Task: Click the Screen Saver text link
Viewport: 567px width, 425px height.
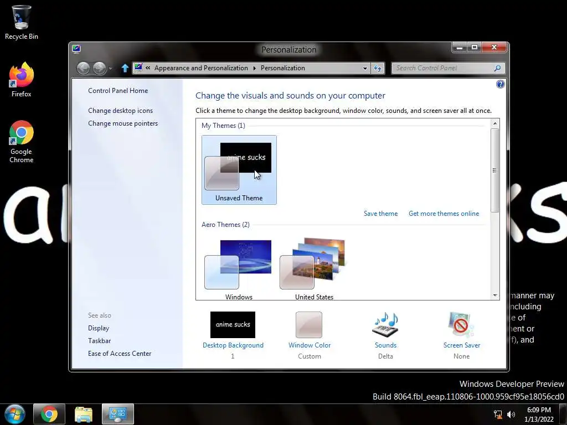Action: click(x=462, y=345)
